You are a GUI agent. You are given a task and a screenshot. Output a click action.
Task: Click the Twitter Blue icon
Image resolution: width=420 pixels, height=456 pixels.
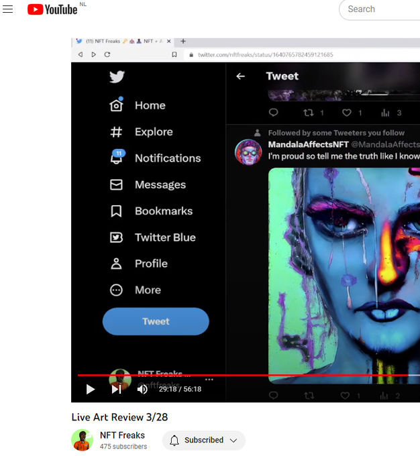click(116, 237)
